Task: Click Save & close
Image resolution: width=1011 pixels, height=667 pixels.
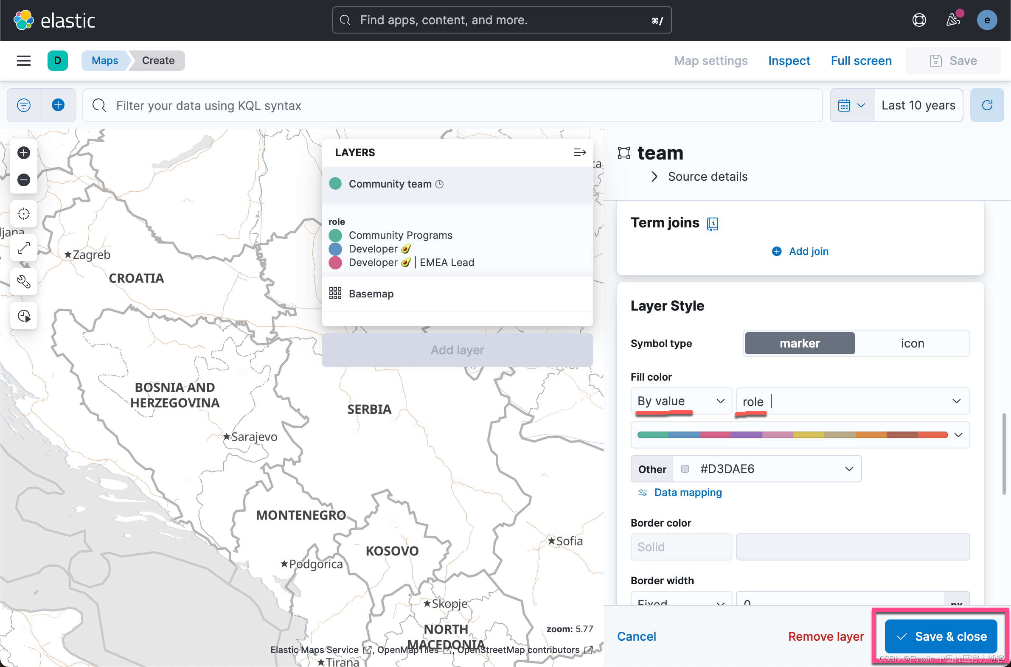Action: pyautogui.click(x=941, y=636)
